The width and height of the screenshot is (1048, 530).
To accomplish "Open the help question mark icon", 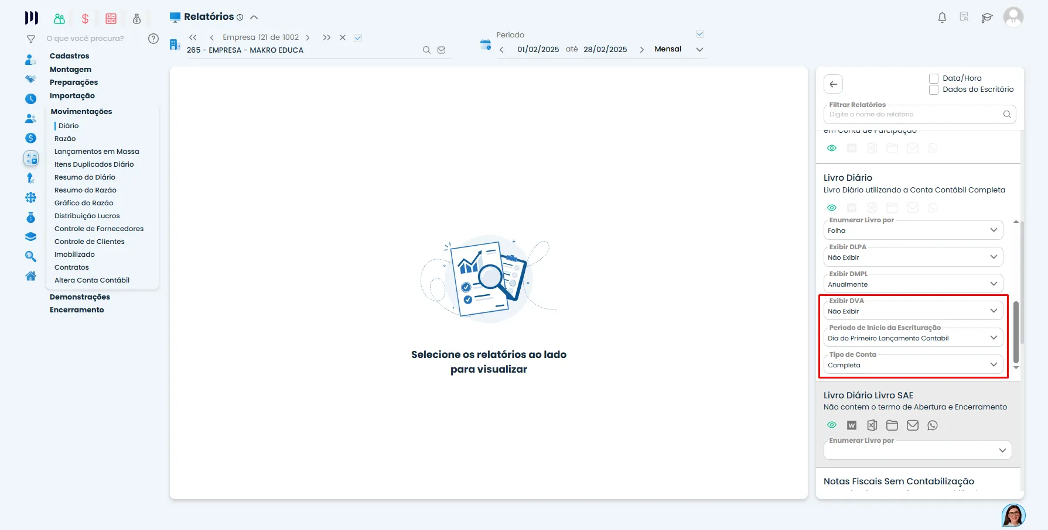I will 153,39.
